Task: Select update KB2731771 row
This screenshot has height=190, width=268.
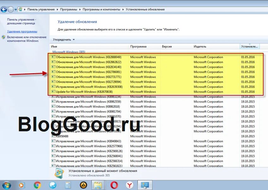Action: [155, 77]
